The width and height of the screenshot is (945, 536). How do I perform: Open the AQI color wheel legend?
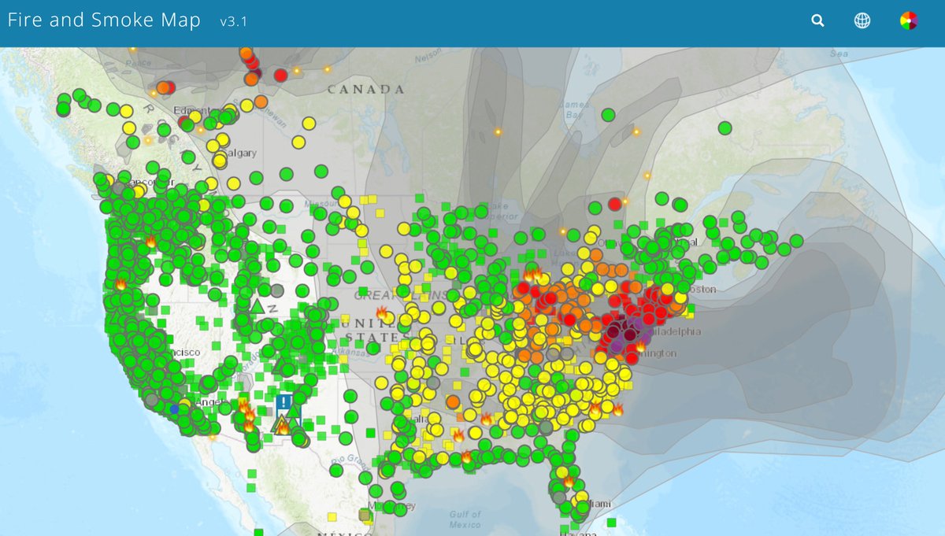pos(910,20)
